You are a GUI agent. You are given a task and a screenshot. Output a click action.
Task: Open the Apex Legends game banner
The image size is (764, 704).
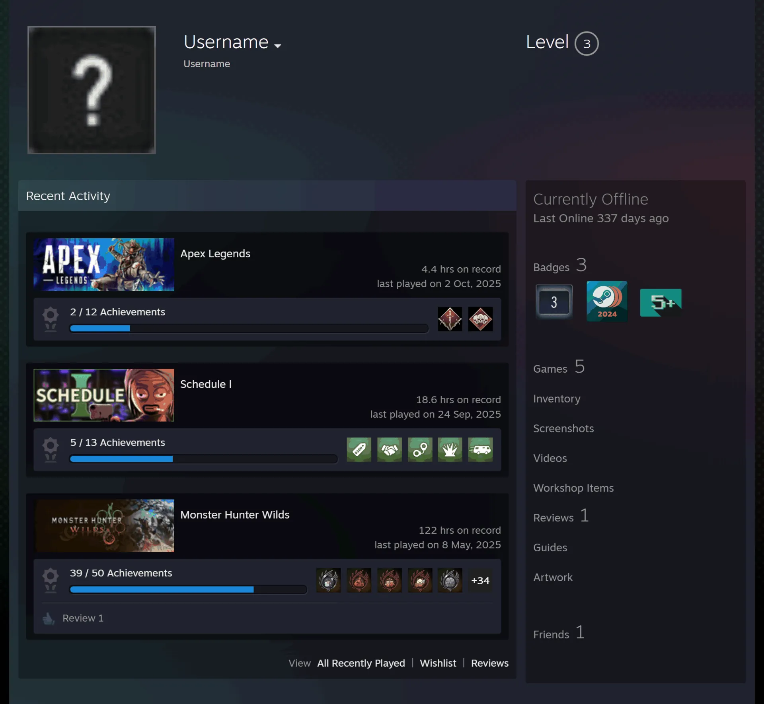click(x=104, y=264)
